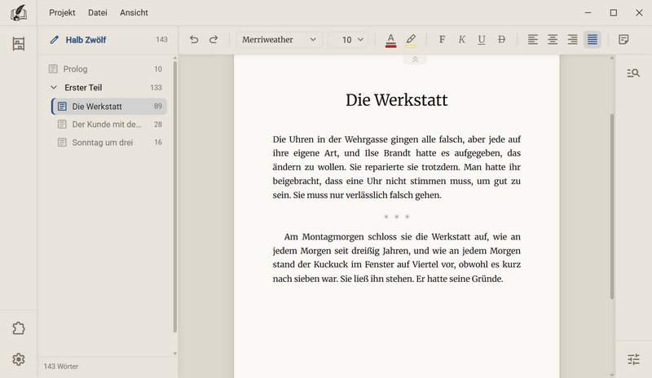
Task: Click the project tree scrollbar
Action: coord(175,196)
